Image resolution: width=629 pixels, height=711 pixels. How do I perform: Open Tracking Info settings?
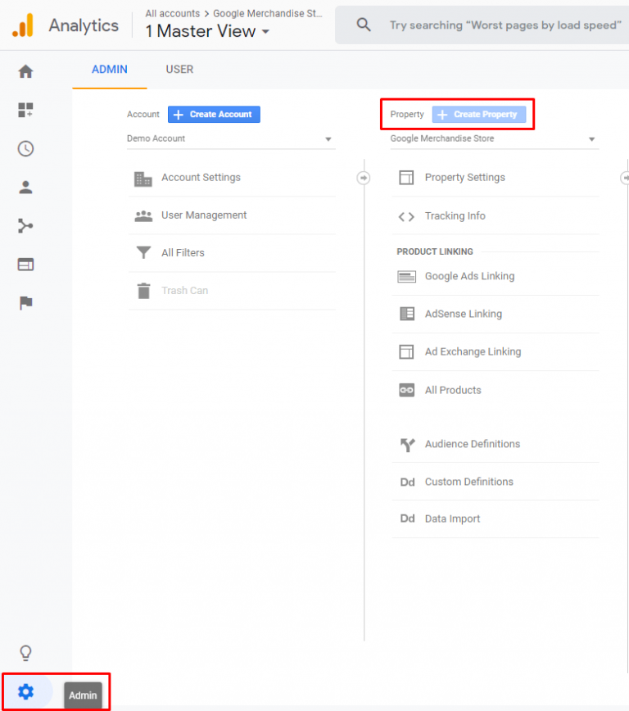pyautogui.click(x=454, y=215)
